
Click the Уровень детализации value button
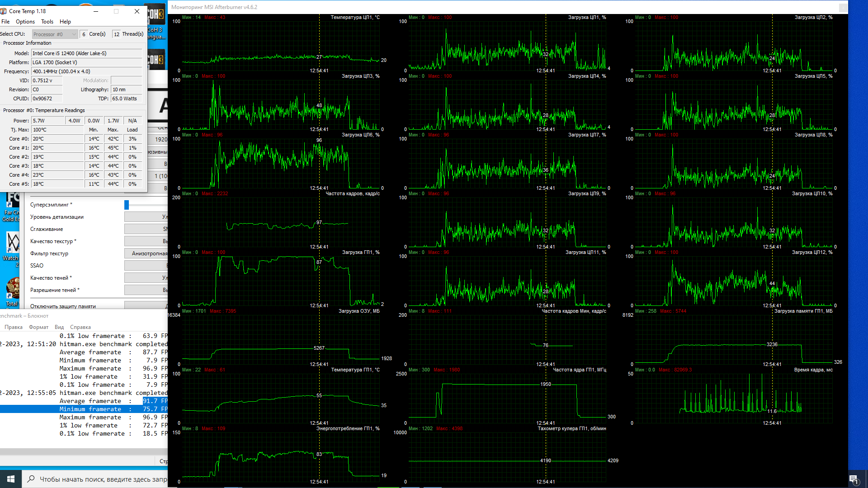146,217
